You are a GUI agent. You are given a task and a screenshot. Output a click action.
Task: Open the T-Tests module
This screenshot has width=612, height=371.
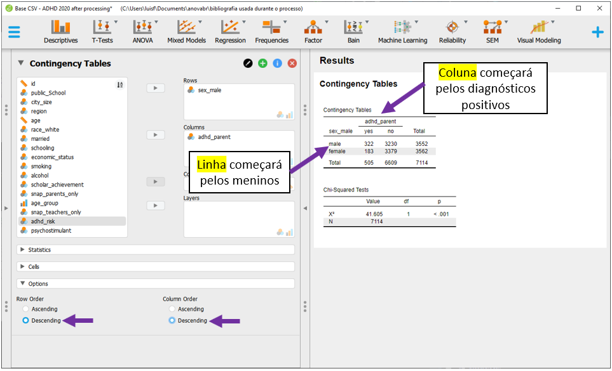(x=102, y=32)
